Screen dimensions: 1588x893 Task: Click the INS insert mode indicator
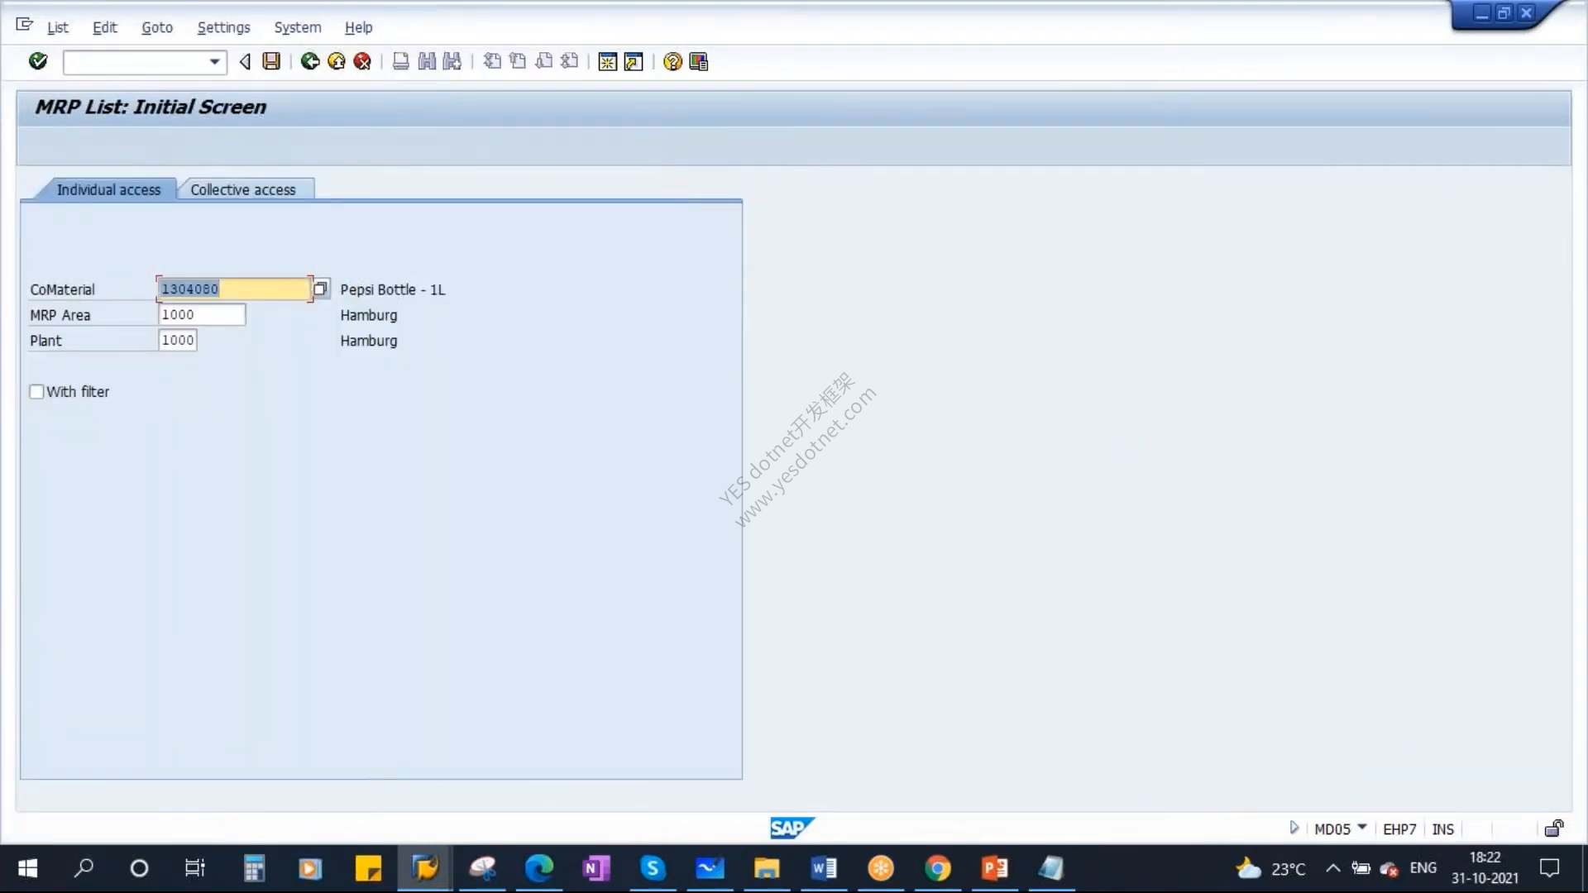pyautogui.click(x=1442, y=829)
